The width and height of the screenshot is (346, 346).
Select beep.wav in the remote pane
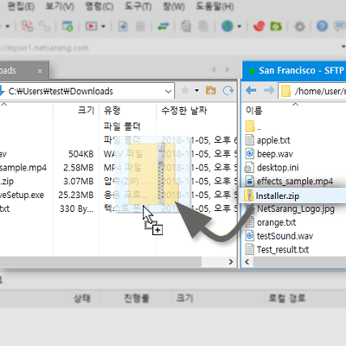pos(269,154)
